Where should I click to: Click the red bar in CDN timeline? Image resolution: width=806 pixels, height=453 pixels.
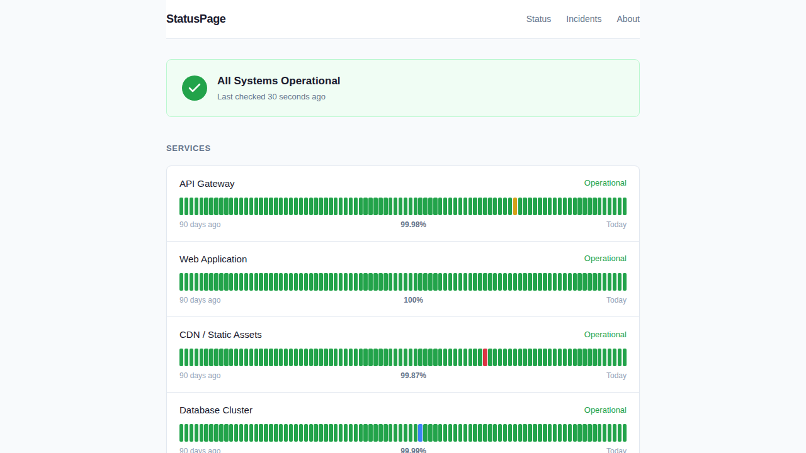pos(485,357)
